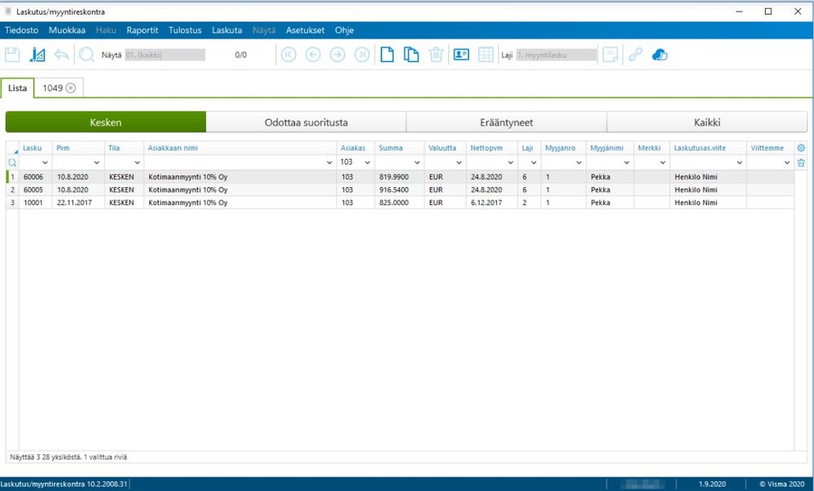Show Kaikki invoices
814x491 pixels.
pos(707,122)
